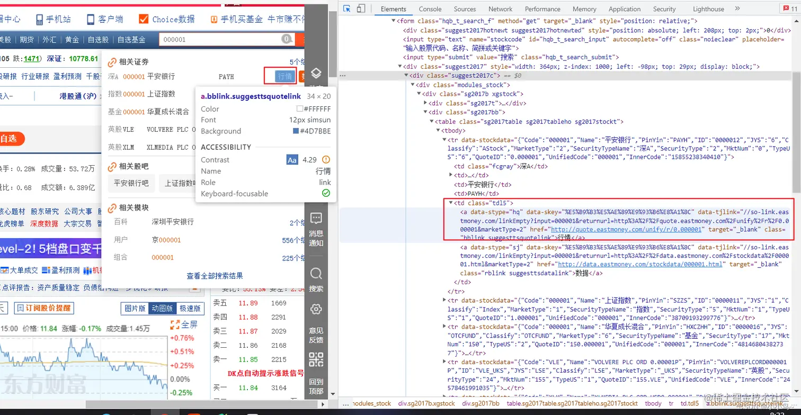Toggle the DevTools device toolbar icon
Image resolution: width=801 pixels, height=415 pixels.
[x=361, y=8]
